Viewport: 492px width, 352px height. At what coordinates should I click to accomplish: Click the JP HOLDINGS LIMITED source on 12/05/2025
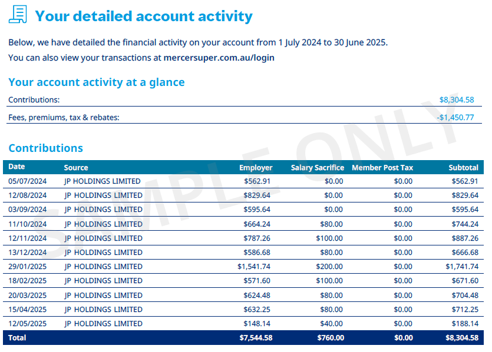tap(103, 324)
